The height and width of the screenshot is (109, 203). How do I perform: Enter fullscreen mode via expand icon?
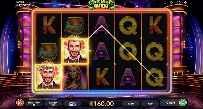pos(179,2)
